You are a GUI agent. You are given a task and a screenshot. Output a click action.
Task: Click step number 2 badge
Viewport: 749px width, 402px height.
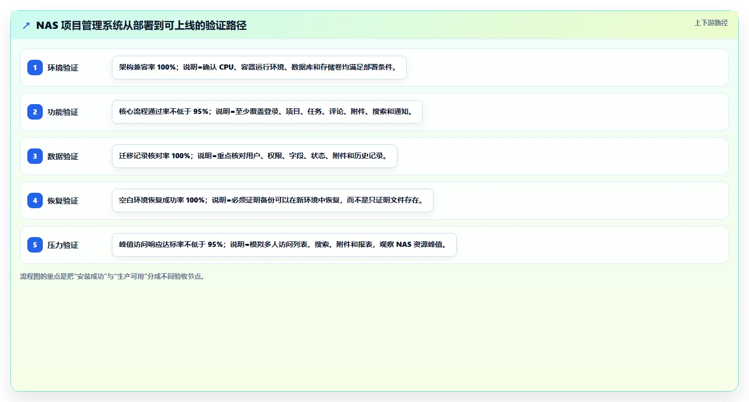click(35, 112)
